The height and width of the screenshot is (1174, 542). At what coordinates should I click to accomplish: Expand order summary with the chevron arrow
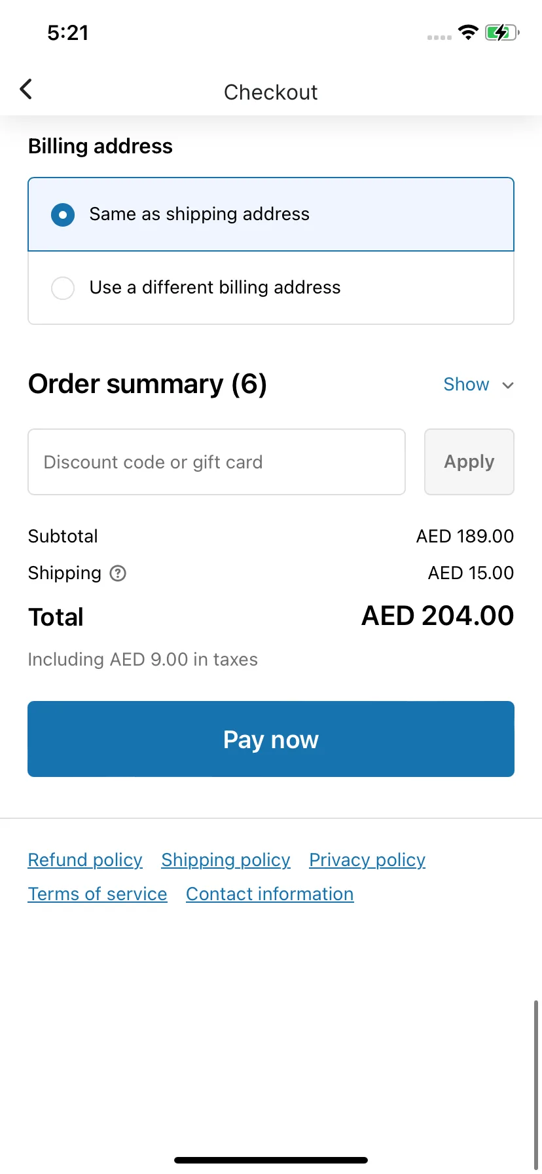click(x=508, y=385)
